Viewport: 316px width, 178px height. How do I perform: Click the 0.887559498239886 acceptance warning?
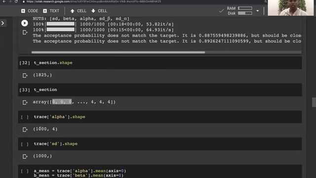167,36
